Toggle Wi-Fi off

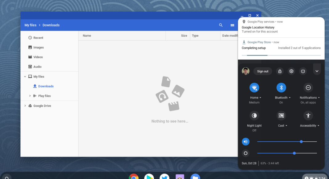254,88
